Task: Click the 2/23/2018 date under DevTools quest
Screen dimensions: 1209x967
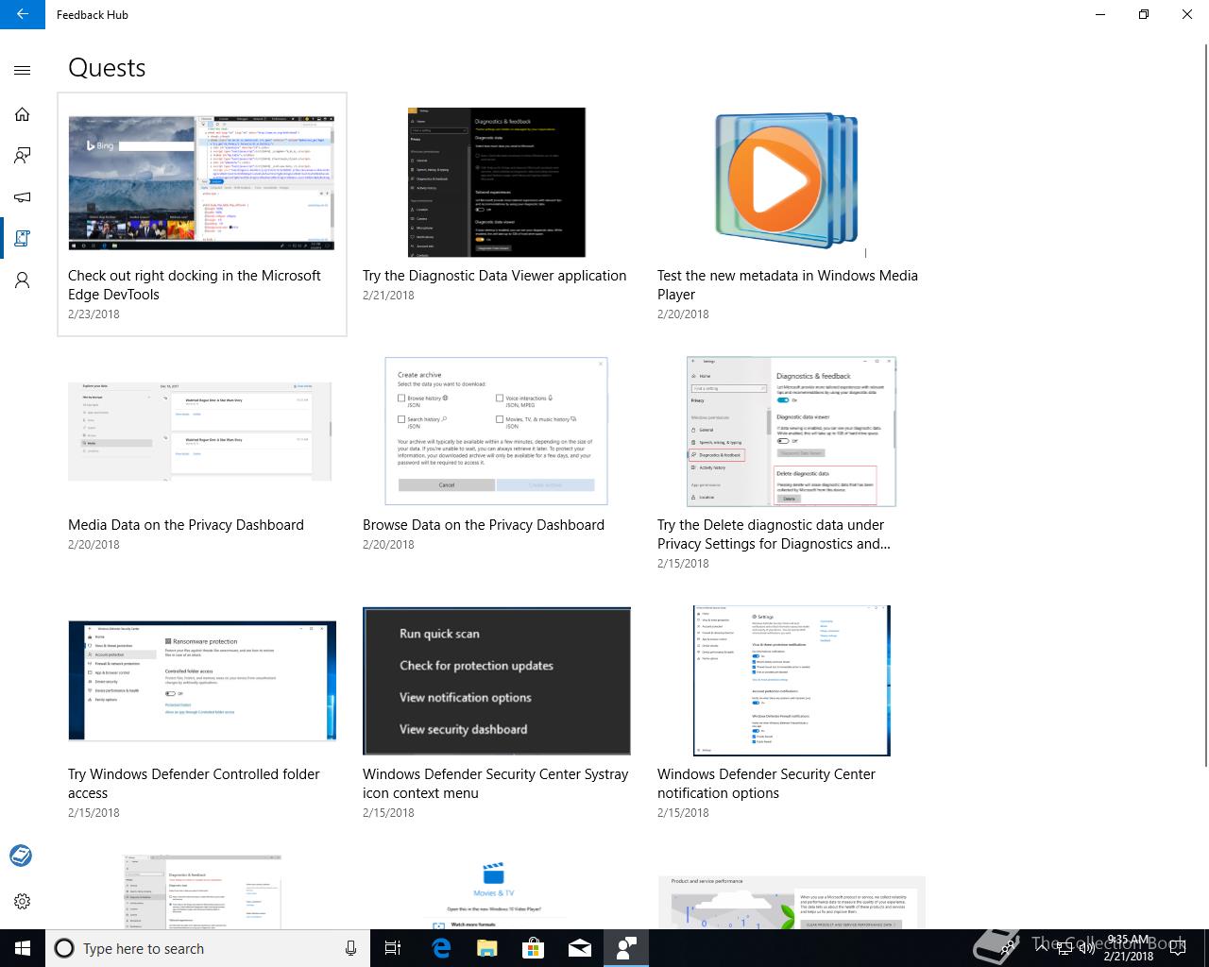Action: (x=94, y=314)
